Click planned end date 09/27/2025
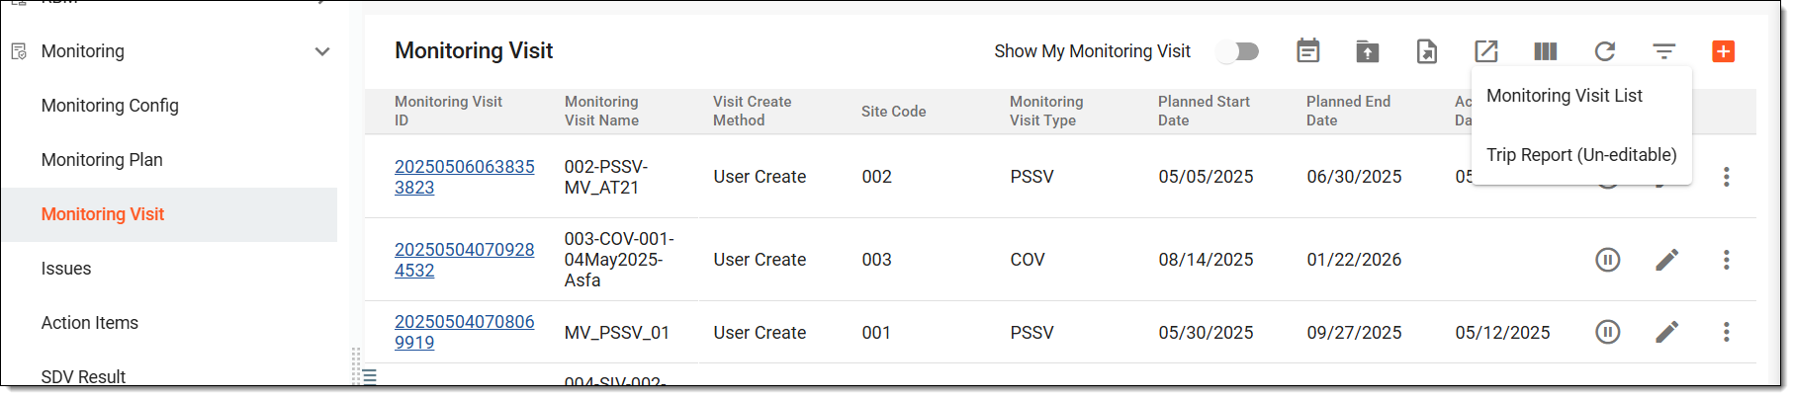 pos(1354,333)
